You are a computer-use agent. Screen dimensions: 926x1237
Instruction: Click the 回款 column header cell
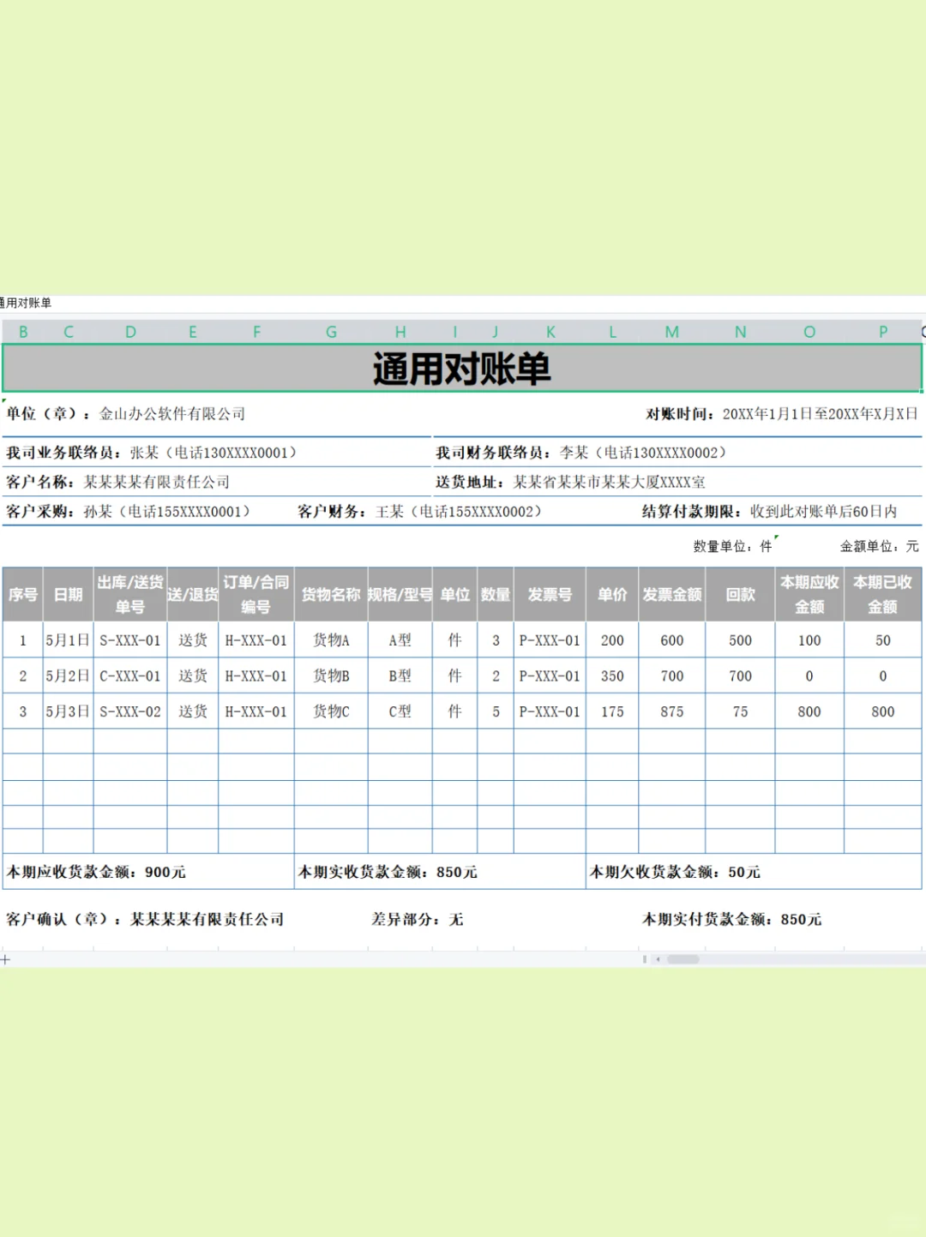tap(738, 593)
